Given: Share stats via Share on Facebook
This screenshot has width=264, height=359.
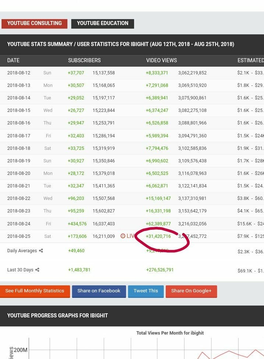Looking at the screenshot, I should (99, 291).
